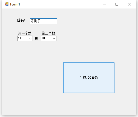Click the 生成100道题 button
Viewport: 138px width, 117px height.
coord(89,78)
